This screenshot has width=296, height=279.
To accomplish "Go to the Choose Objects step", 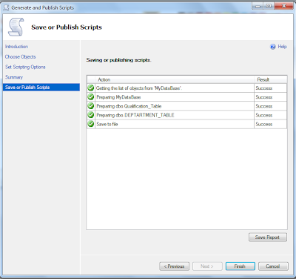I will pos(20,56).
